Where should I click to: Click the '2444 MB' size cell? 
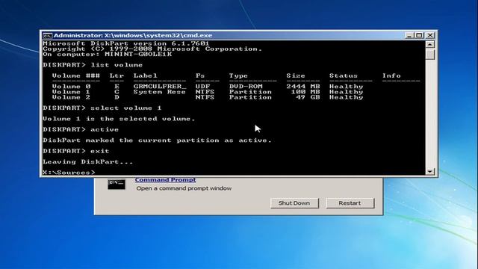coord(303,87)
